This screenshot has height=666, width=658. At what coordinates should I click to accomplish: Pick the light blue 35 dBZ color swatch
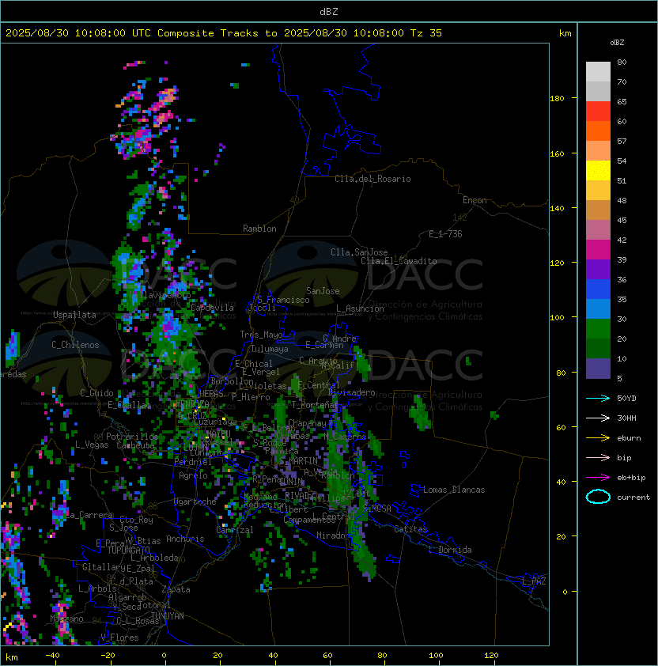pyautogui.click(x=598, y=309)
